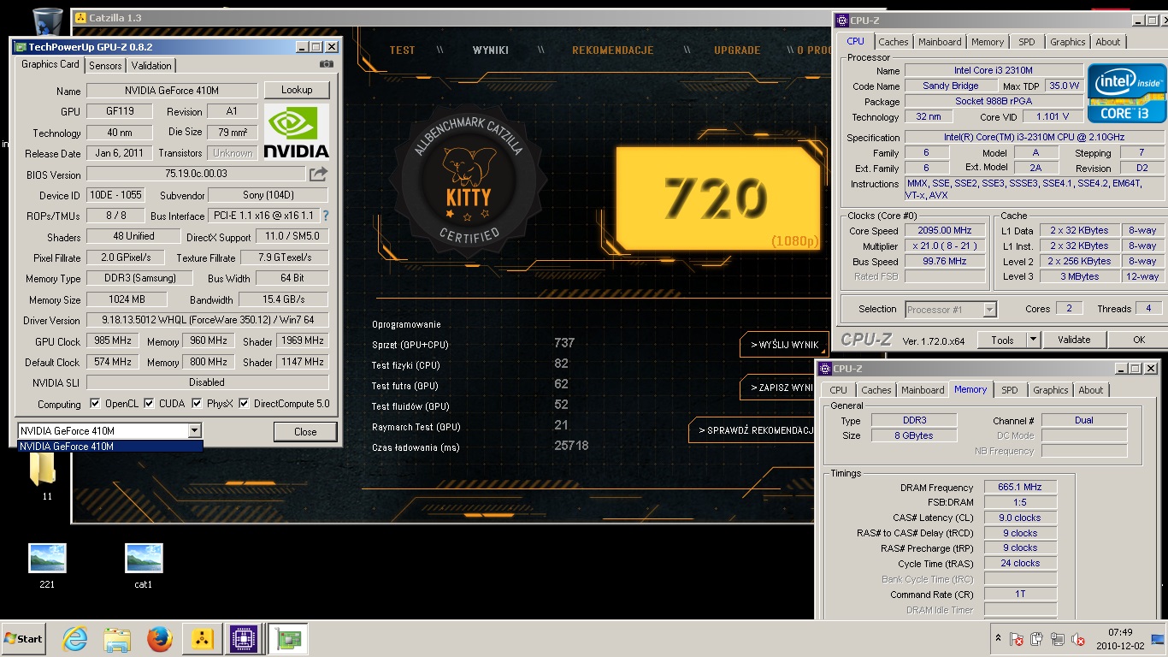This screenshot has height=657, width=1168.
Task: Open About tab in bottom CPU-Z window
Action: coord(1090,390)
